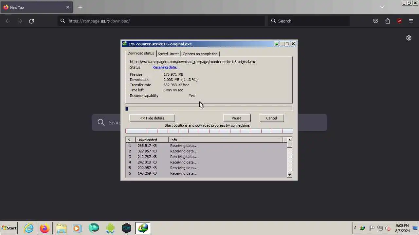Click Firefox taskbar icon
419x235 pixels.
(45, 228)
